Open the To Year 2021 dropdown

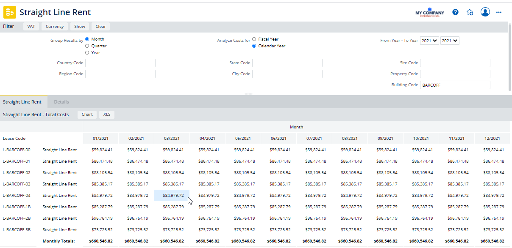pos(450,41)
